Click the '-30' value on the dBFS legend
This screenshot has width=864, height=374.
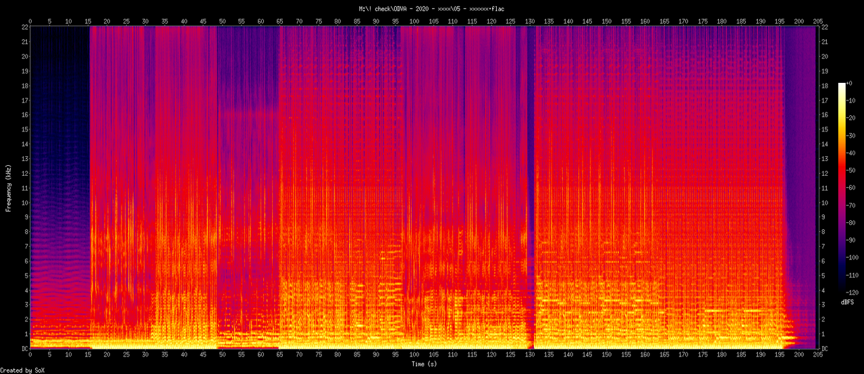[852, 135]
